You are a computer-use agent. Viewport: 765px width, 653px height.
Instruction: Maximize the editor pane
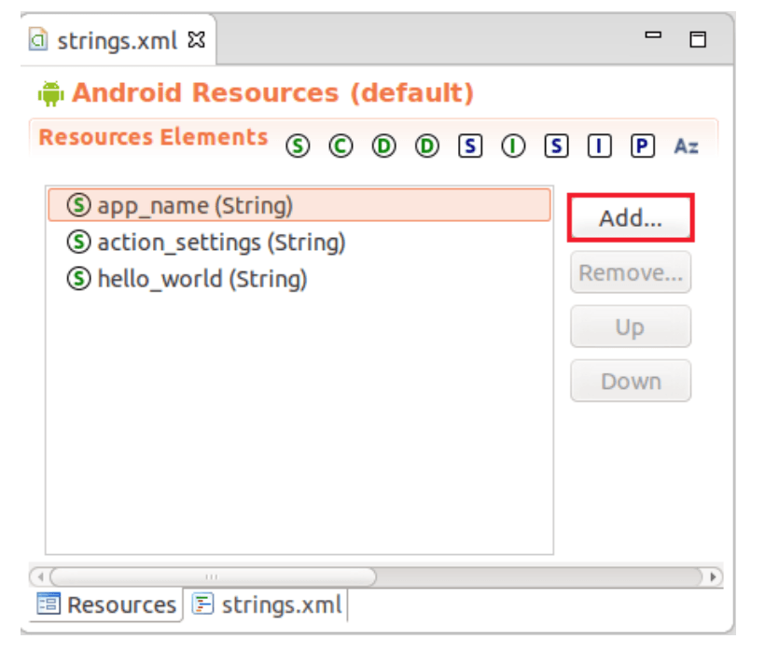(x=697, y=39)
